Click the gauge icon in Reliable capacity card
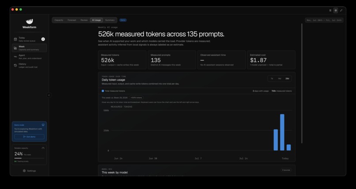 tap(43, 148)
